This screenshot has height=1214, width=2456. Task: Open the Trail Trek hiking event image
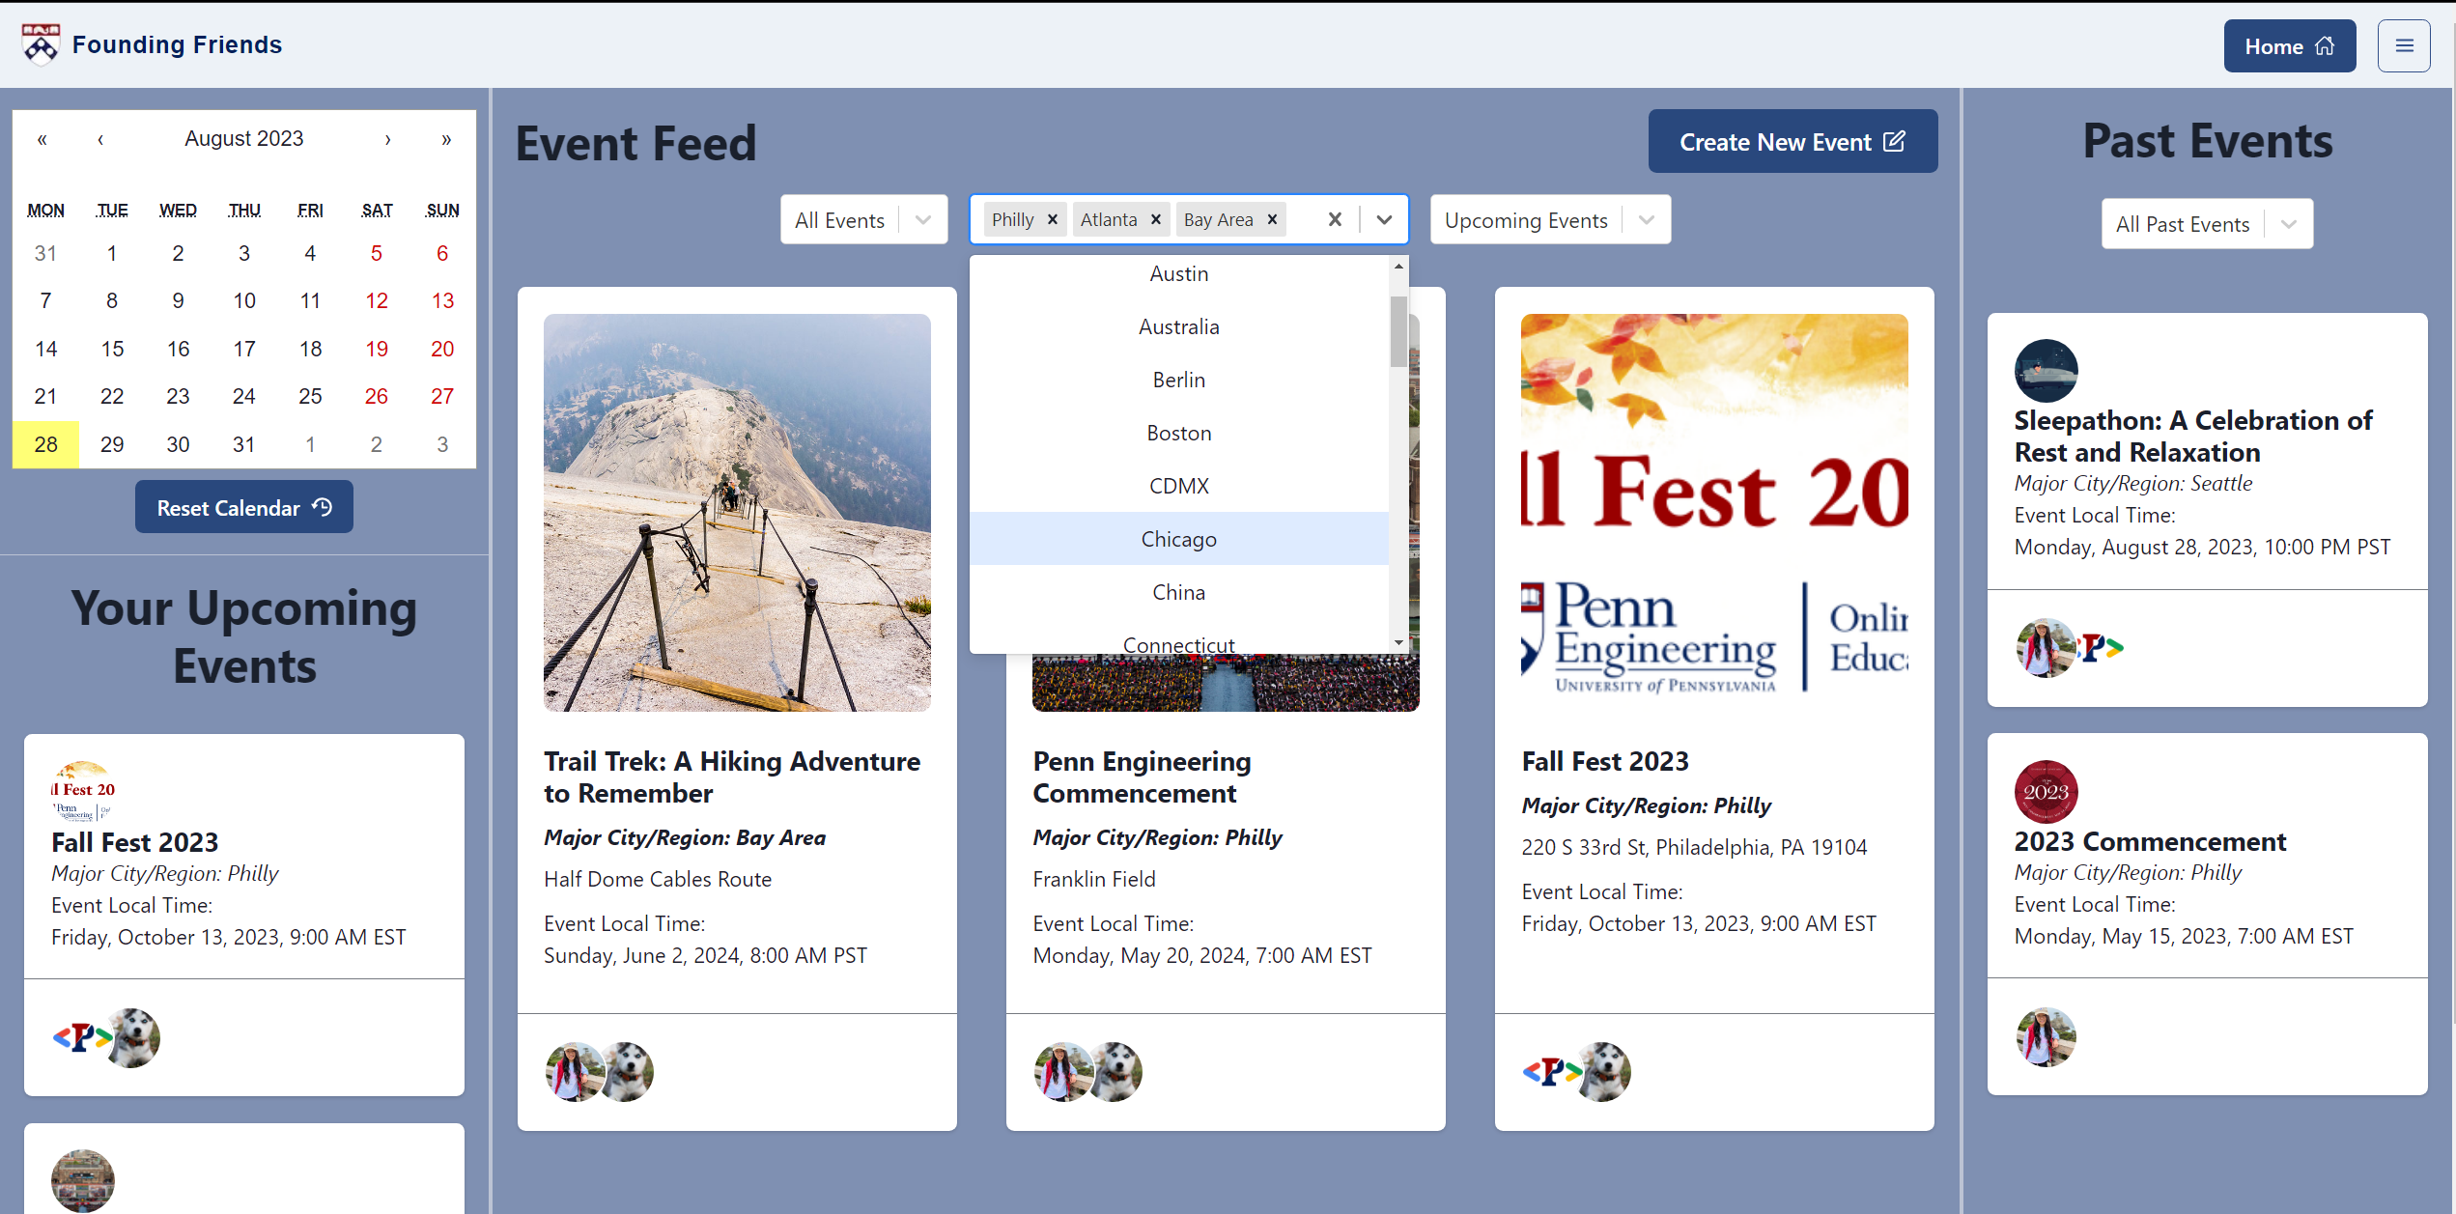point(737,513)
